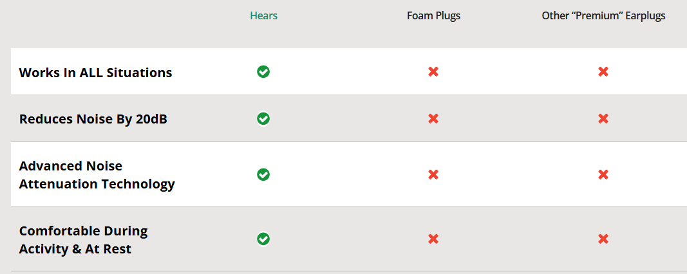Click Other Premium Earplugs X for Works In ALL Situations
687x274 pixels.
point(603,71)
